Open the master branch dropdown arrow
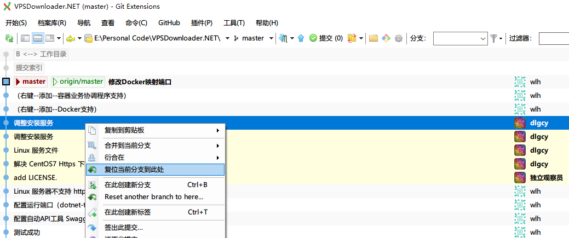Image resolution: width=569 pixels, height=238 pixels. coord(271,38)
